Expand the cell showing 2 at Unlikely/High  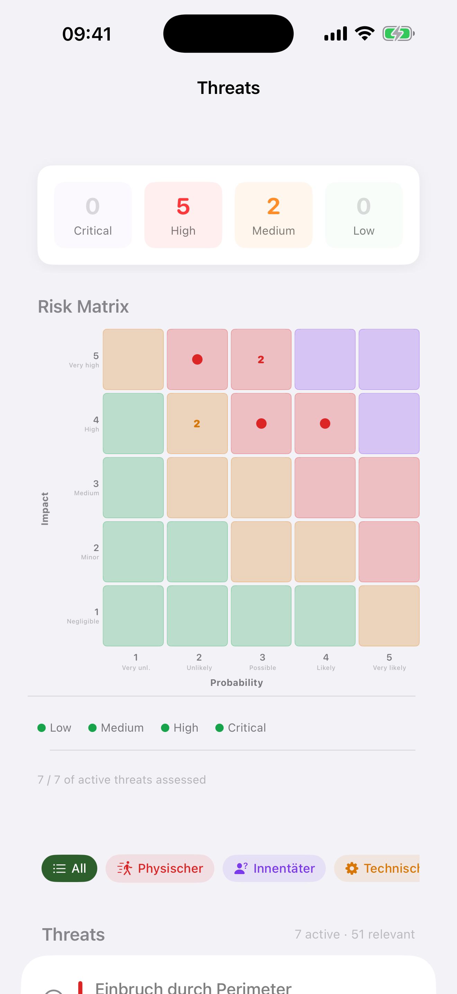pos(197,423)
